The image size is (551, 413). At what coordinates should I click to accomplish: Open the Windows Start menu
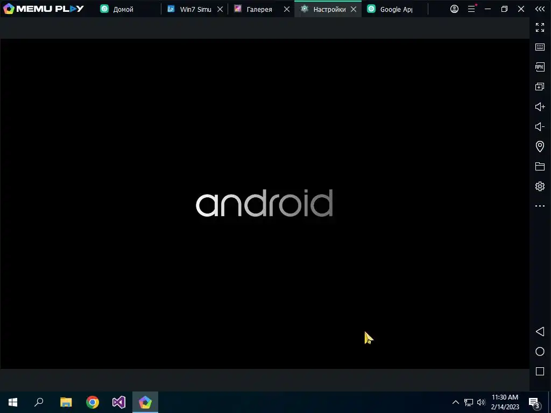(x=13, y=402)
